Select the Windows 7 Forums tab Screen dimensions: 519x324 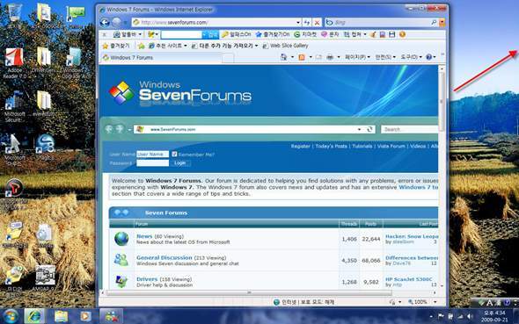tap(160, 58)
